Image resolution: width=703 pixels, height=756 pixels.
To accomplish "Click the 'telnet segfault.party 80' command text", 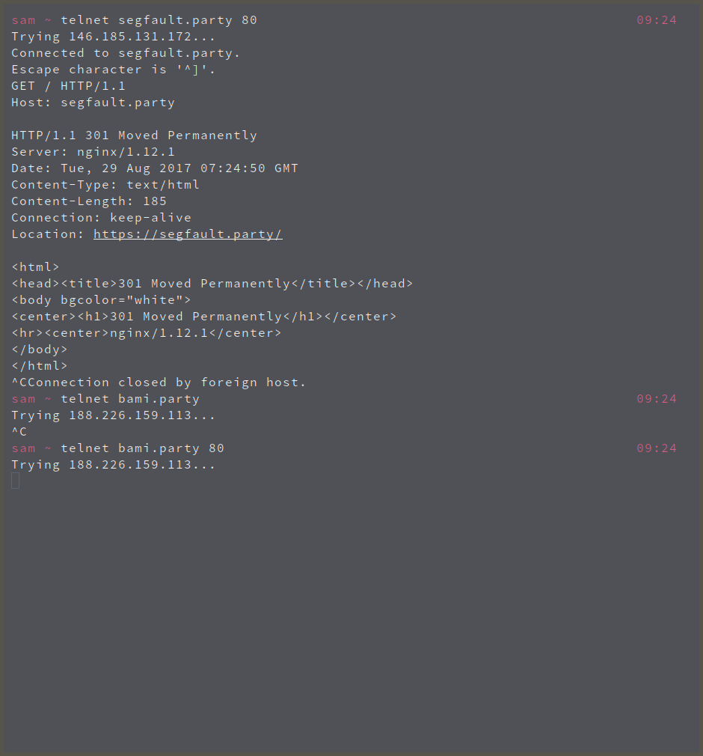I will pos(159,20).
